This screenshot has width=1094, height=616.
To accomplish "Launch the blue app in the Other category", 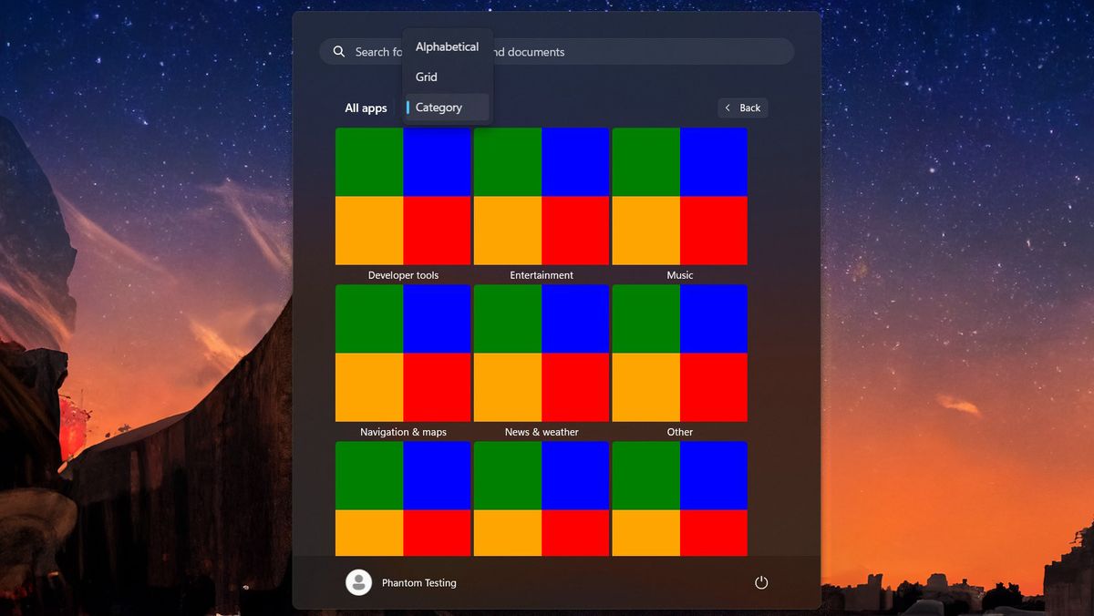I will (715, 317).
